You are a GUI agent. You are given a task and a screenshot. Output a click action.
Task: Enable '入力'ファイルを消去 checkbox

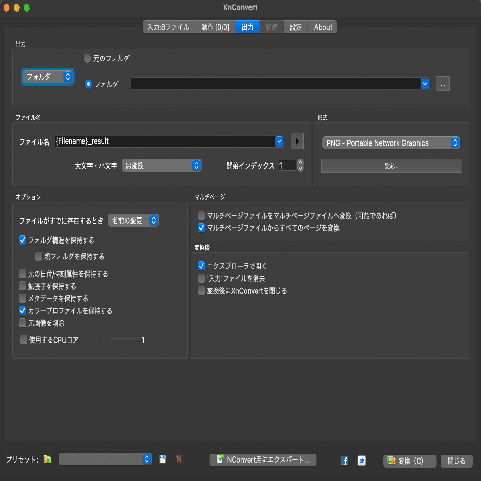[x=201, y=278]
